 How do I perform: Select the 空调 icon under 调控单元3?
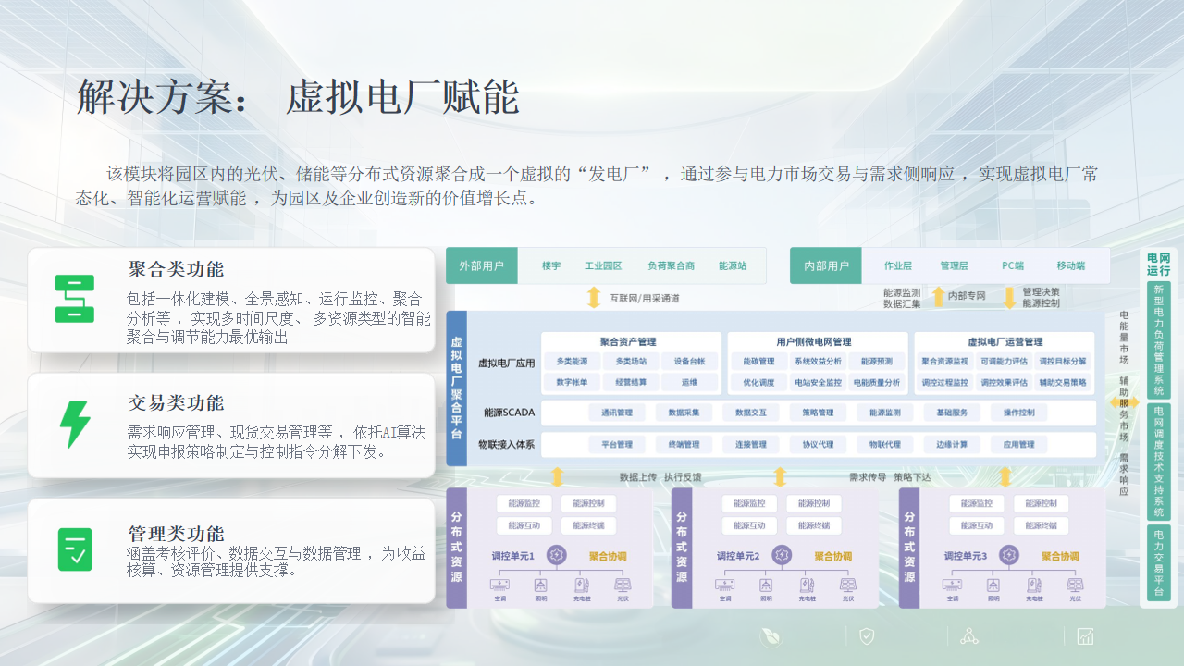click(952, 585)
